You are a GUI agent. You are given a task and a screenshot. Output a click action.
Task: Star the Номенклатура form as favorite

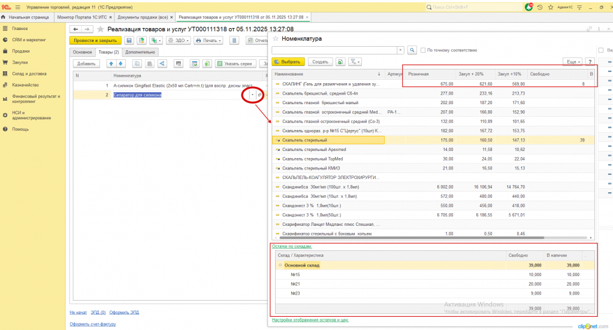point(276,38)
